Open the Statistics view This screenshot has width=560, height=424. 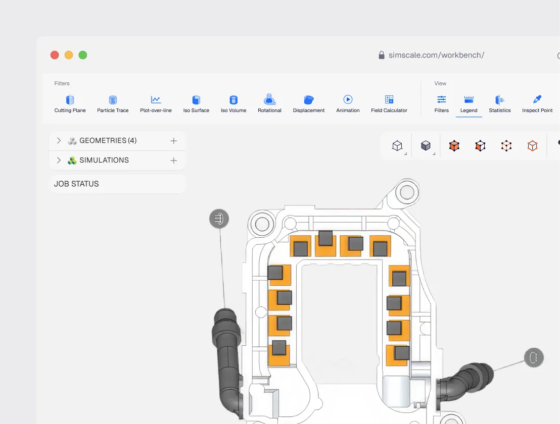click(x=500, y=104)
